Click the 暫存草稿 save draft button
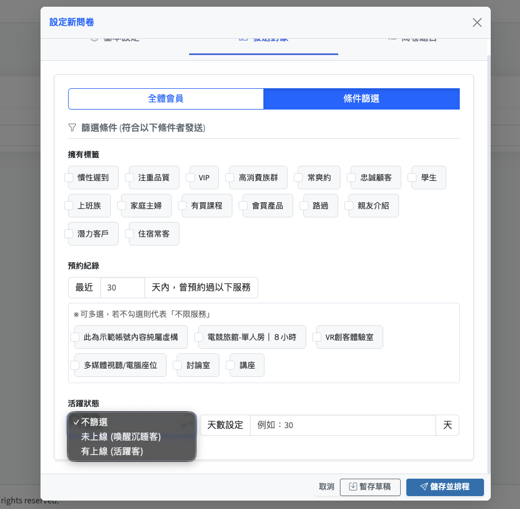The width and height of the screenshot is (520, 509). click(x=370, y=487)
